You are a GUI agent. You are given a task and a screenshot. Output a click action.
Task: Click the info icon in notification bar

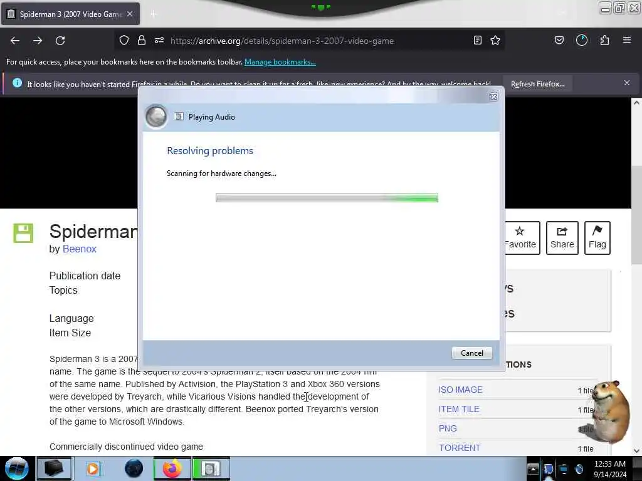pyautogui.click(x=17, y=83)
